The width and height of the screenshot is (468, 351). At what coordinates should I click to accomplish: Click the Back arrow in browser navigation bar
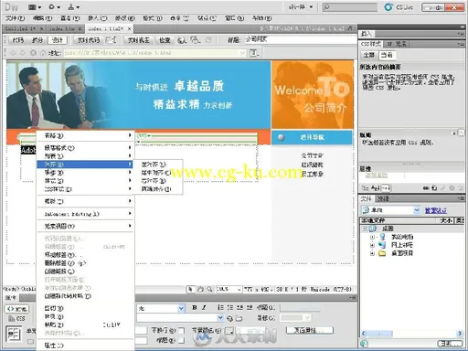pos(13,53)
